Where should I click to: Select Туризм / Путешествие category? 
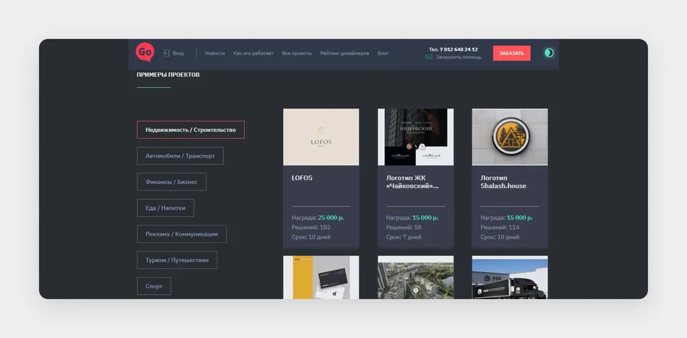pyautogui.click(x=176, y=260)
